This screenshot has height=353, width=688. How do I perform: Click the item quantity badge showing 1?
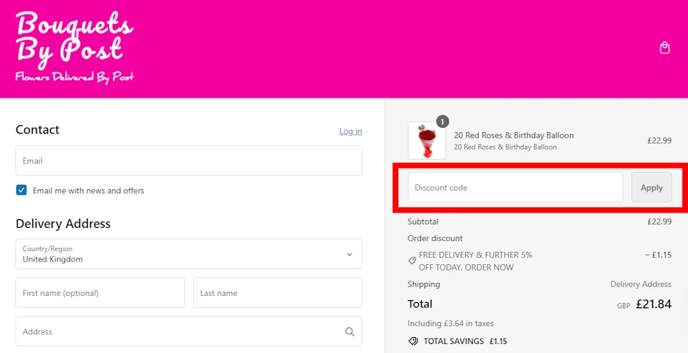tap(442, 120)
